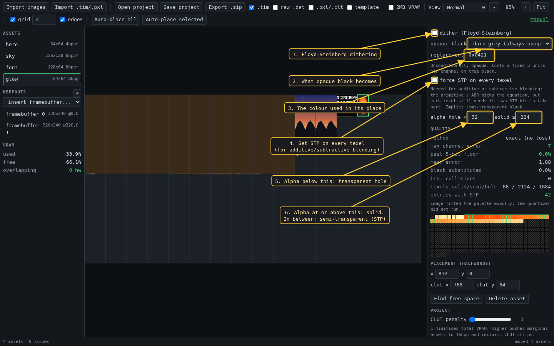
Task: Click the replacement colour 0x0421 field
Action: coord(479,55)
